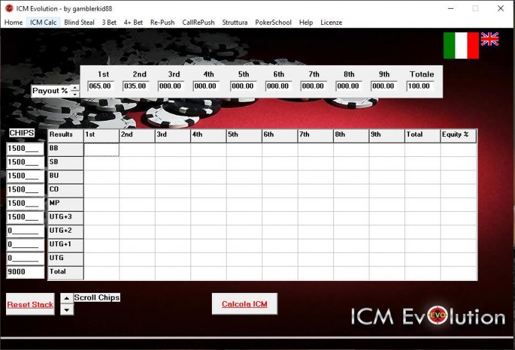
Task: Click the ICM Evolution app icon in title bar
Action: click(9, 8)
